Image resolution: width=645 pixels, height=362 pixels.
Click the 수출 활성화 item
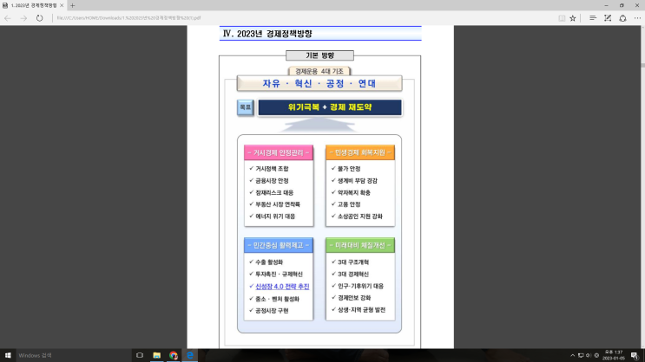click(269, 262)
